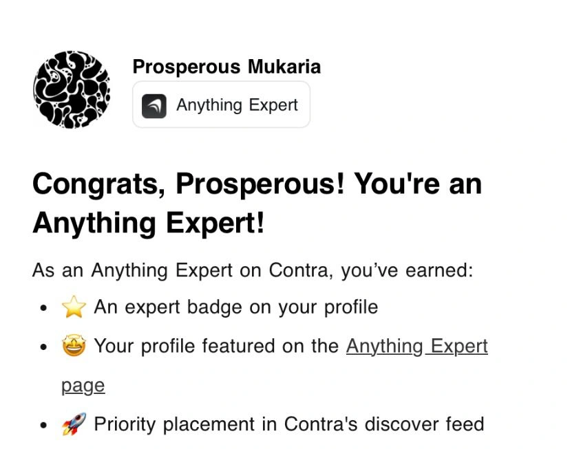This screenshot has width=570, height=449.
Task: Click the Anything logo icon in the badge
Action: click(x=154, y=106)
